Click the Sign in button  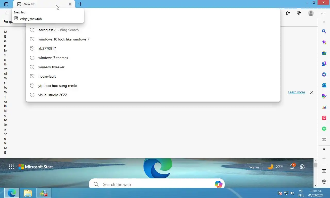pyautogui.click(x=254, y=167)
